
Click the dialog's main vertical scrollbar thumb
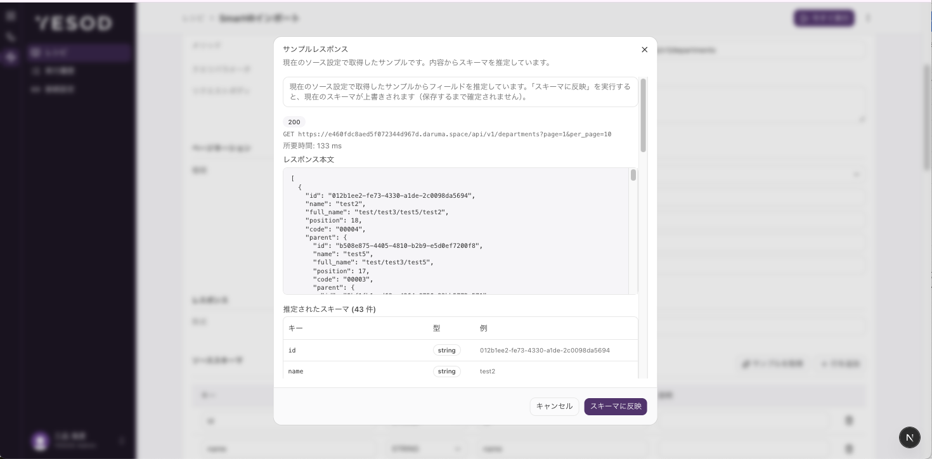tap(643, 115)
